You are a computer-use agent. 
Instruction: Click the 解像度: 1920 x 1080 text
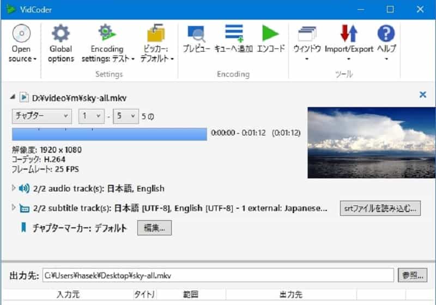47,150
